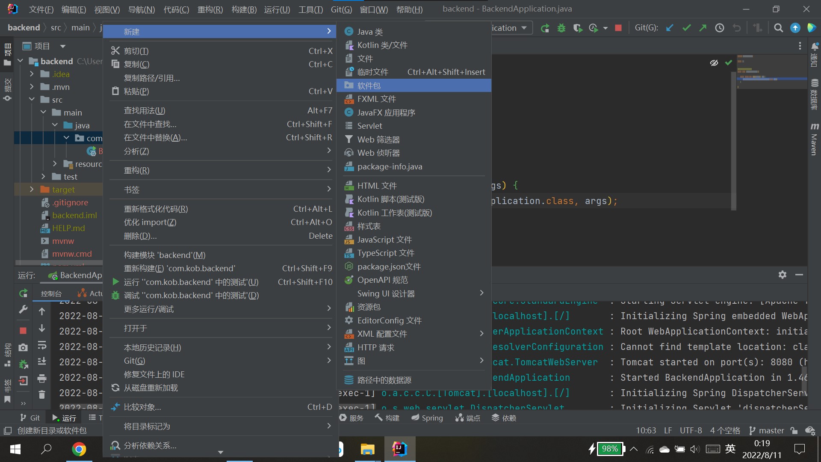Open Search Everywhere magnifier icon
Viewport: 821px width, 462px height.
[x=779, y=28]
